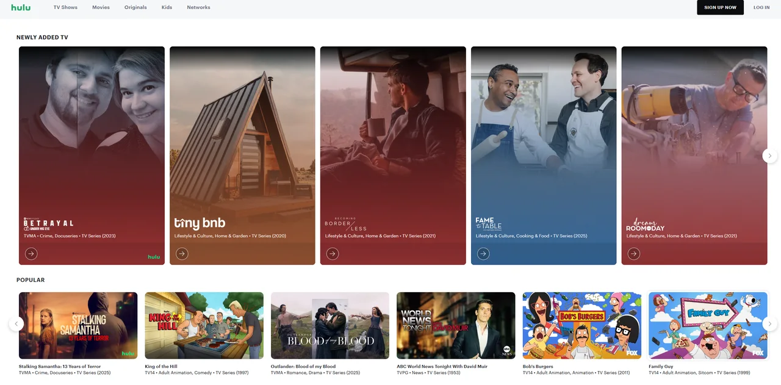Open the TV Shows menu

pyautogui.click(x=65, y=7)
